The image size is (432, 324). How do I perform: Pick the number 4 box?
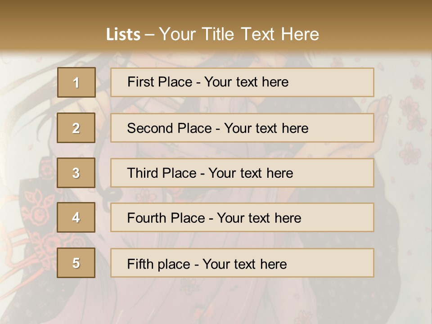(76, 217)
